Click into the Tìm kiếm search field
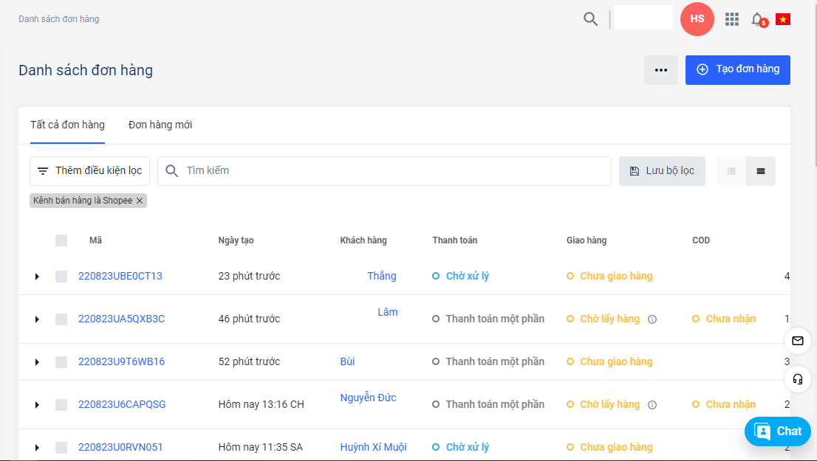817x461 pixels. [x=392, y=171]
